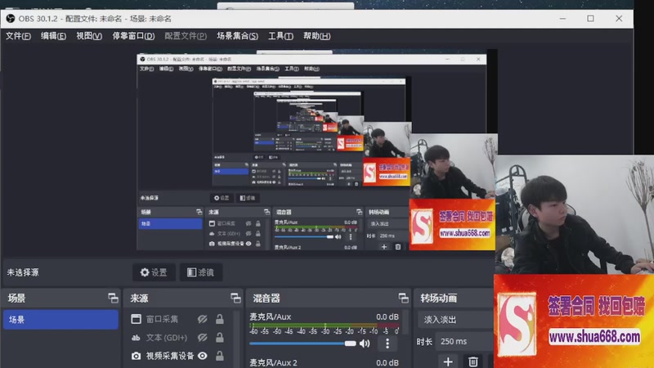Lock the 文本 (GDI+) source

click(x=219, y=338)
